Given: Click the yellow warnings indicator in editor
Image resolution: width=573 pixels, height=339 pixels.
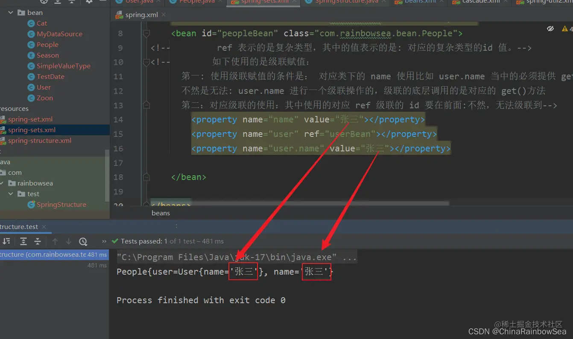Looking at the screenshot, I should [564, 29].
